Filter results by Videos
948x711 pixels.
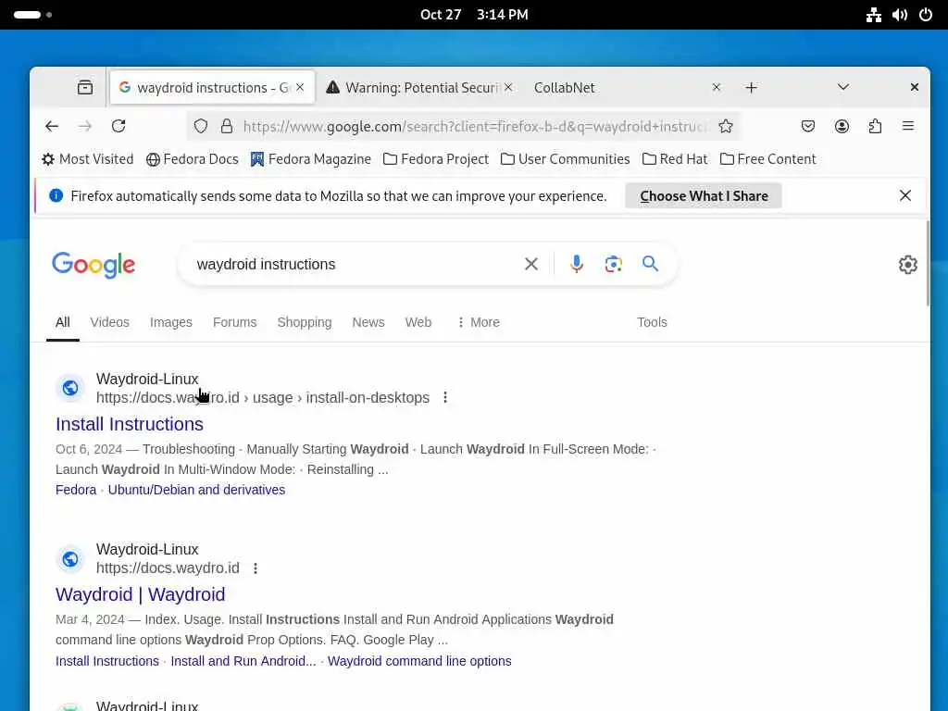pos(109,322)
